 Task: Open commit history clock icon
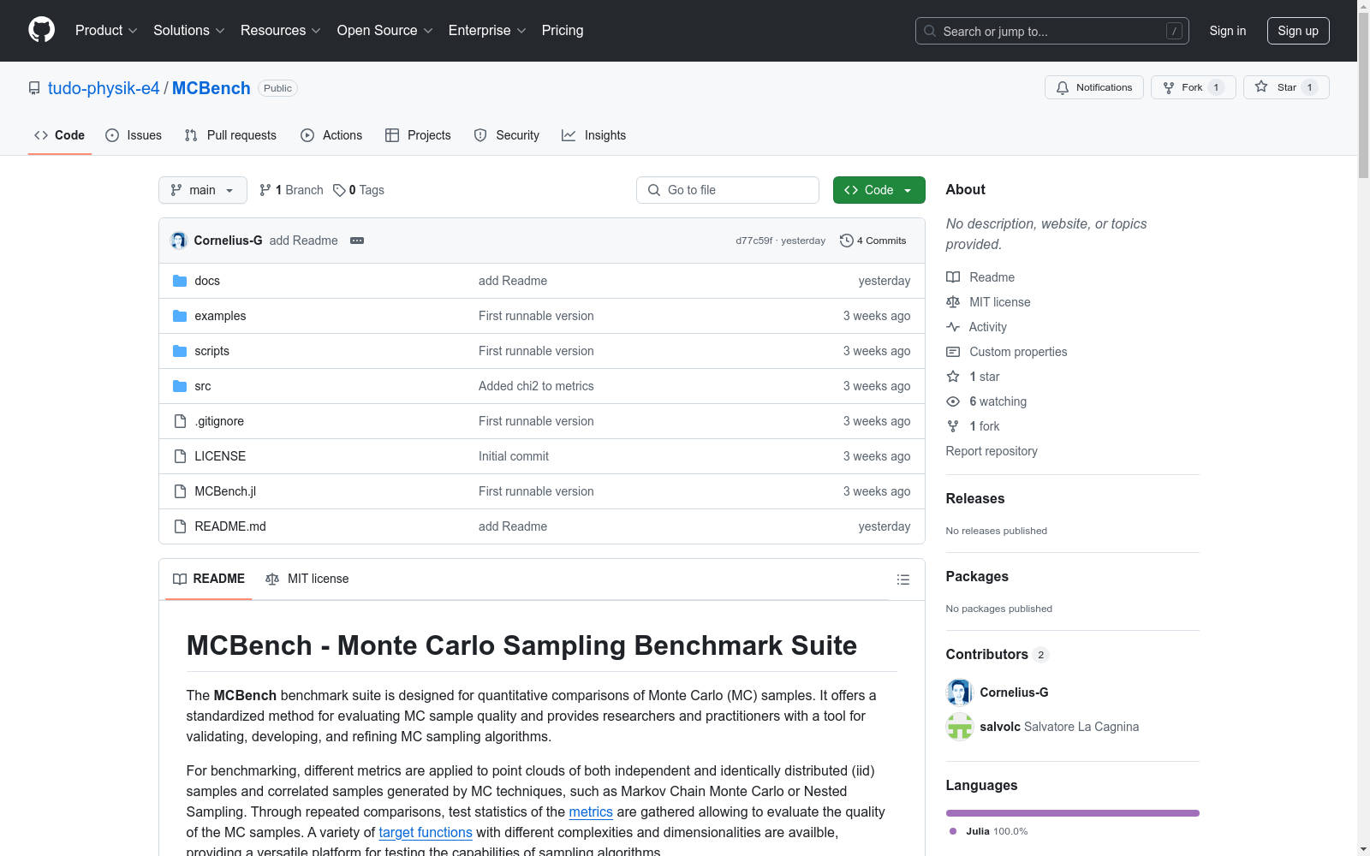pos(847,241)
